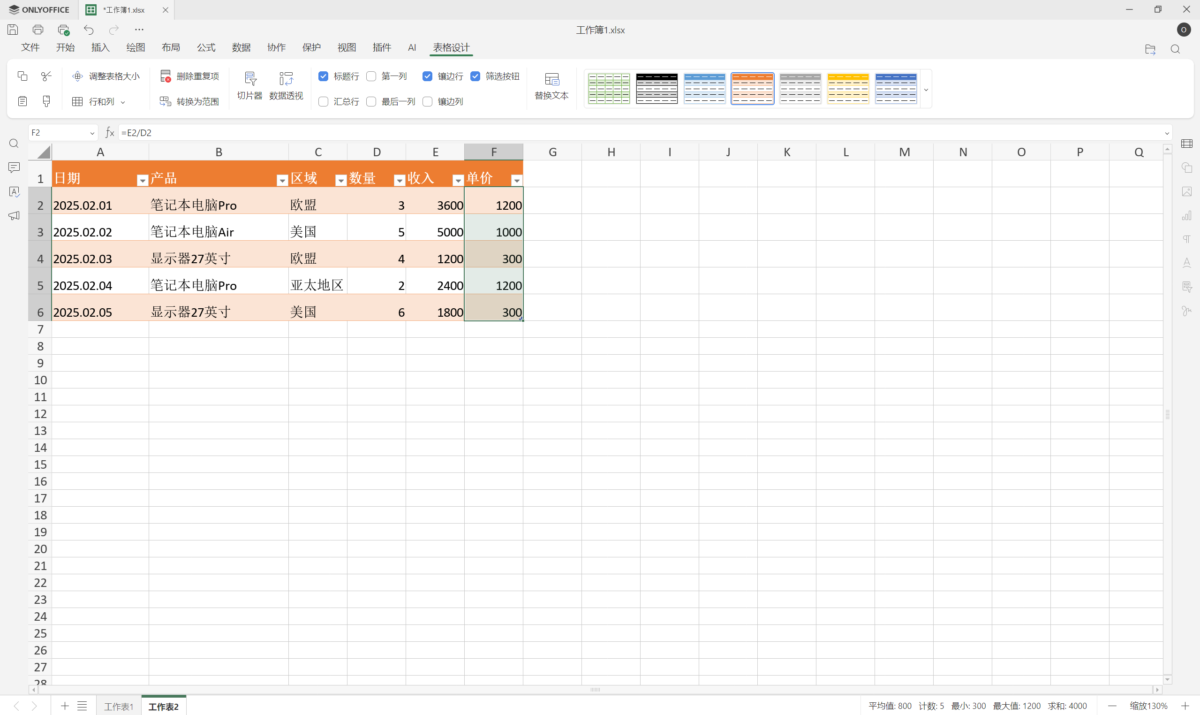1200x715 pixels.
Task: Open chart settings in the right sidebar
Action: coord(1187,215)
